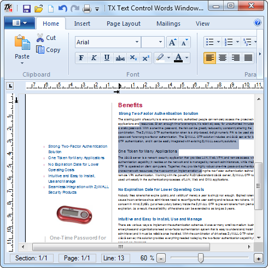Open the numbered list style dropdown
The image size is (268, 268).
237,42
